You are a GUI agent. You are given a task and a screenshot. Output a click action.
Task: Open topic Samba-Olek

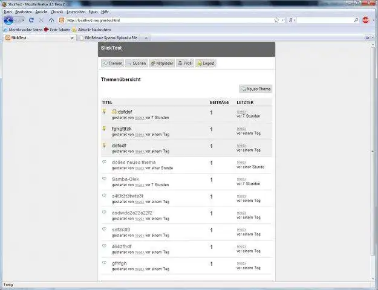coord(125,179)
